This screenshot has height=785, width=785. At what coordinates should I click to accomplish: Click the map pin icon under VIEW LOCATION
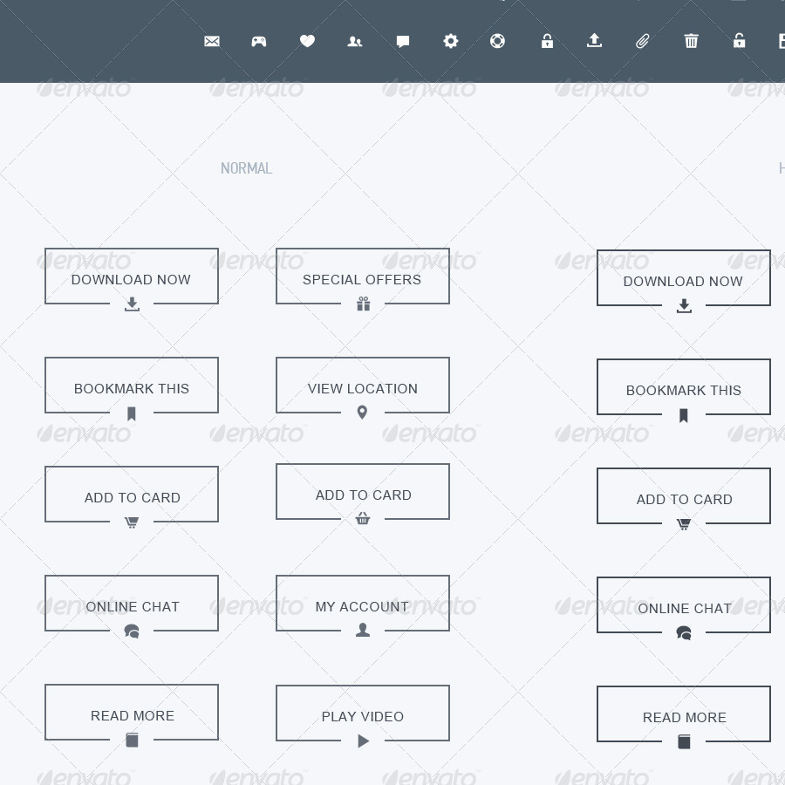362,413
